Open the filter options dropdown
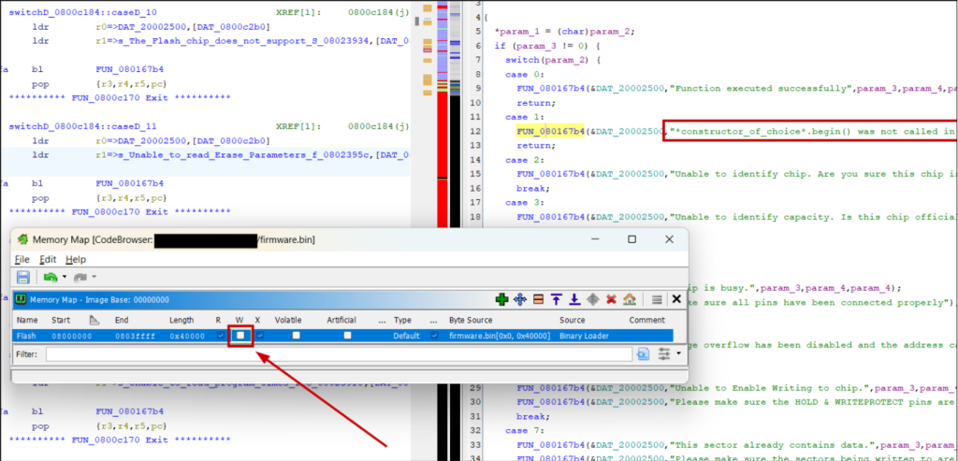The image size is (958, 461). 668,354
